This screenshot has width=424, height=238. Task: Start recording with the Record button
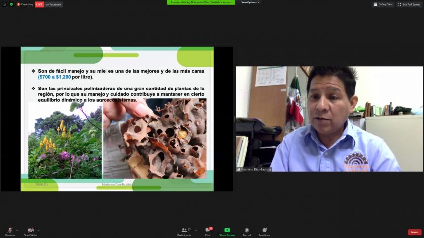click(x=247, y=231)
